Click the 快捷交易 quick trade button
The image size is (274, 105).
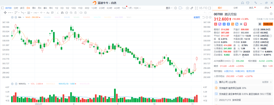point(267,24)
